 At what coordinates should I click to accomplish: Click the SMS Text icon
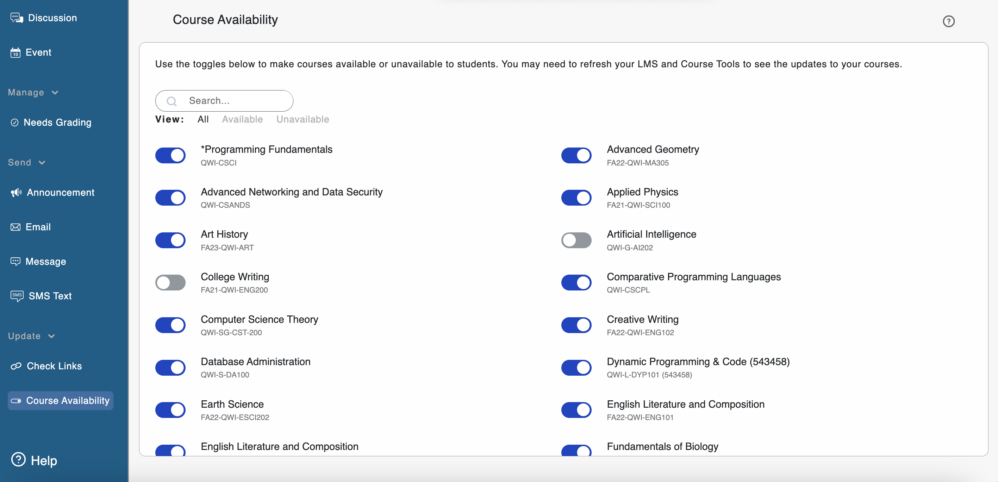17,296
